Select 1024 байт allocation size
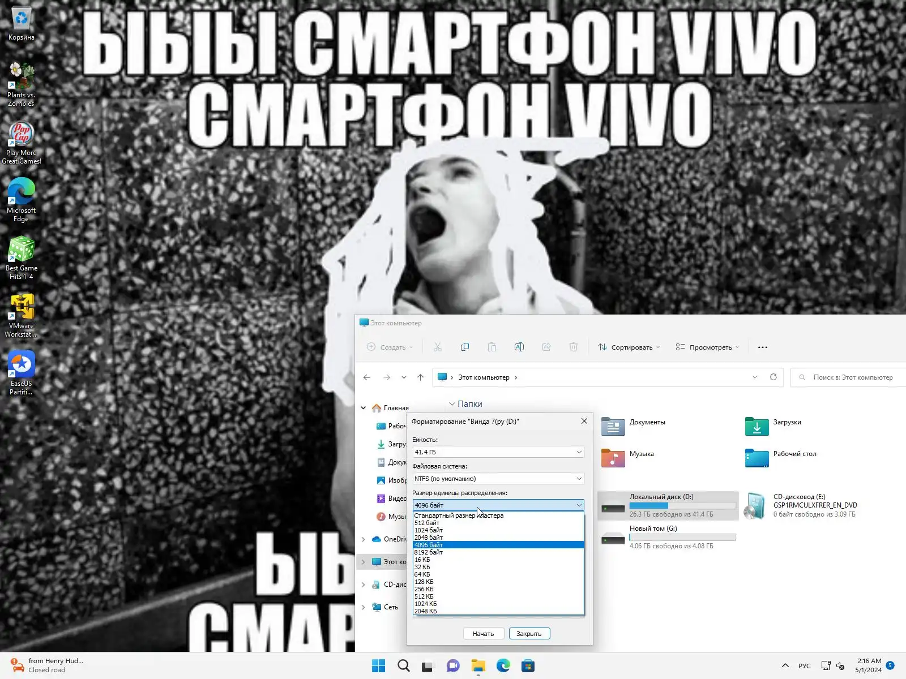Viewport: 906px width, 679px height. click(x=498, y=530)
